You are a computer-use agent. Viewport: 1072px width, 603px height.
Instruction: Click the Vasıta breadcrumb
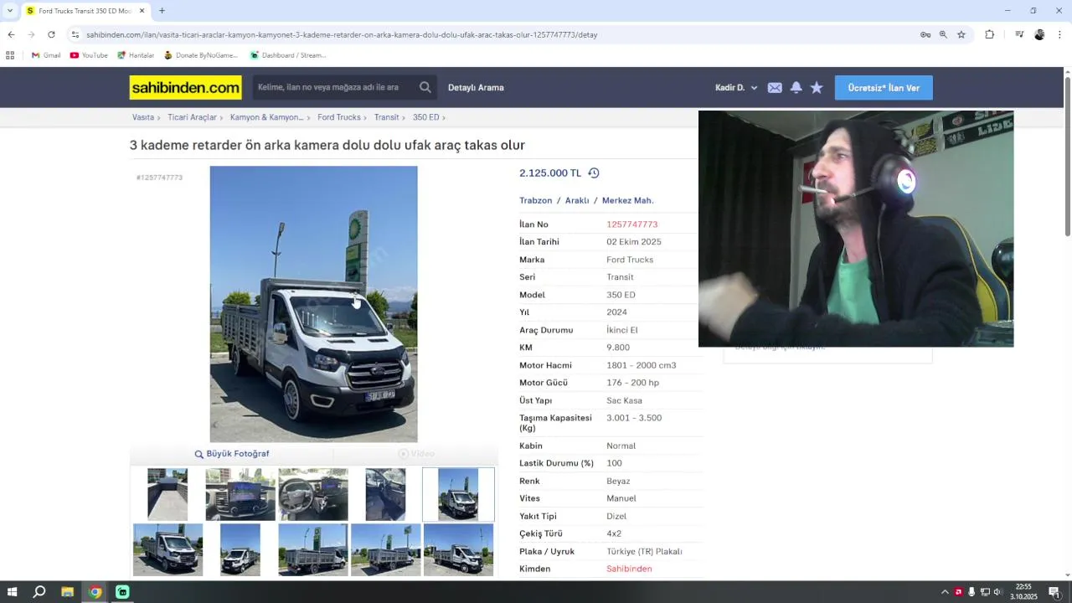[x=143, y=117]
